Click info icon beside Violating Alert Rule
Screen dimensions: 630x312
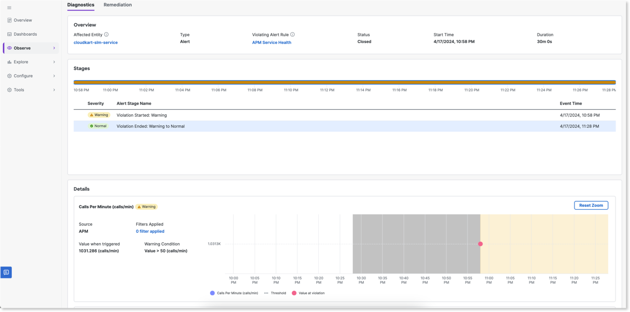tap(292, 34)
